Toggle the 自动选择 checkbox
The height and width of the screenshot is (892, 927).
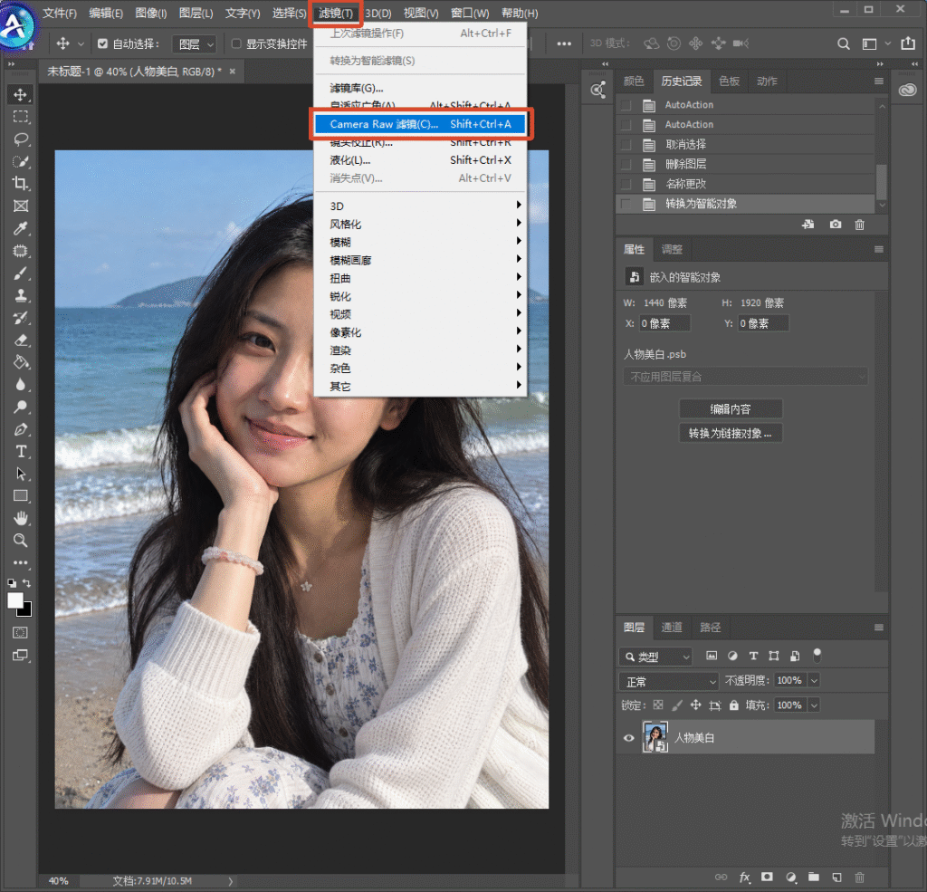click(102, 43)
